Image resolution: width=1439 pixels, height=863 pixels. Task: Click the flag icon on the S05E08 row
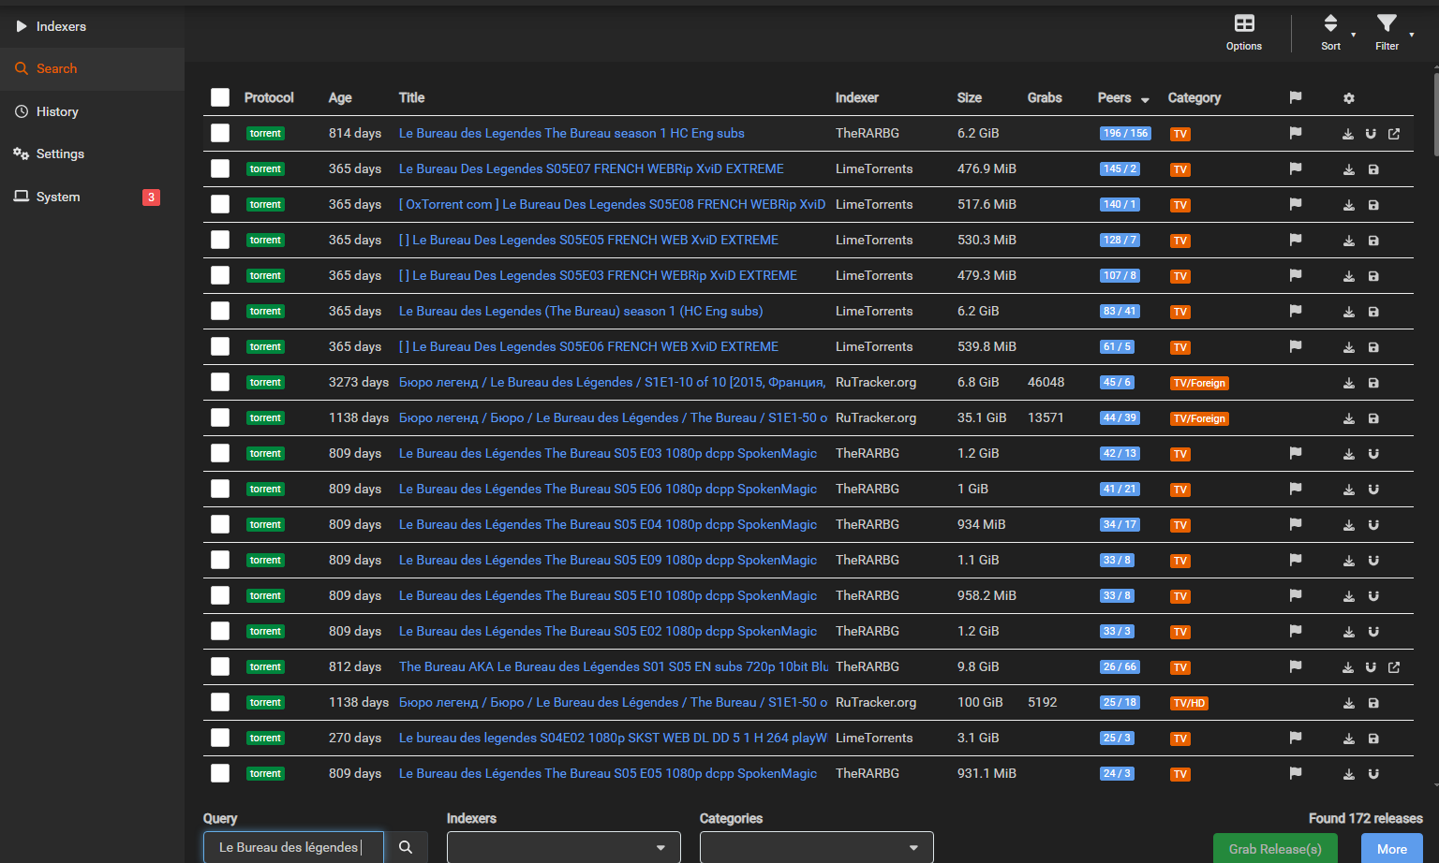1296,204
